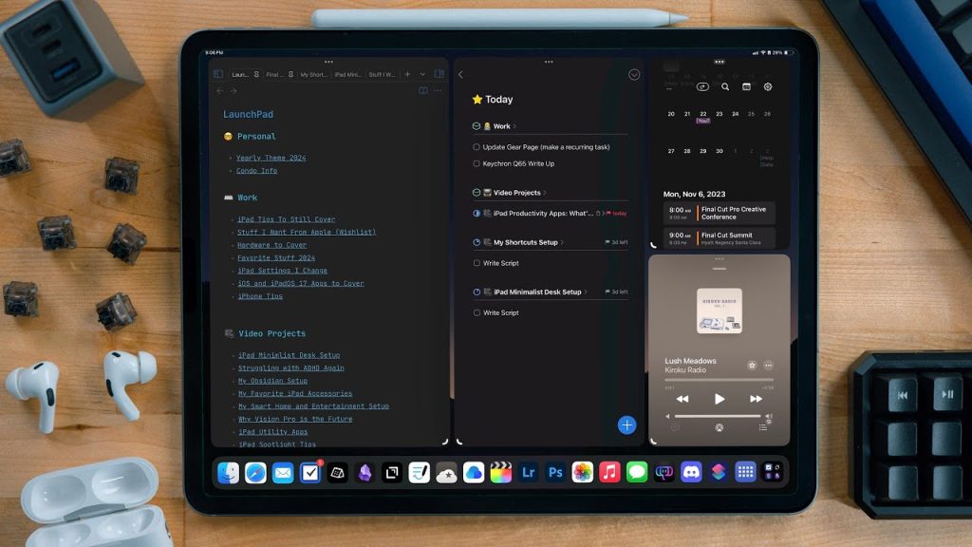Open AirPlay output in the music player

[x=720, y=427]
